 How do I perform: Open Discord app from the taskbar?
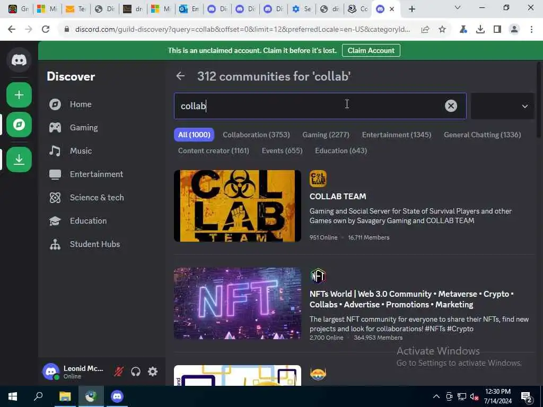117,396
